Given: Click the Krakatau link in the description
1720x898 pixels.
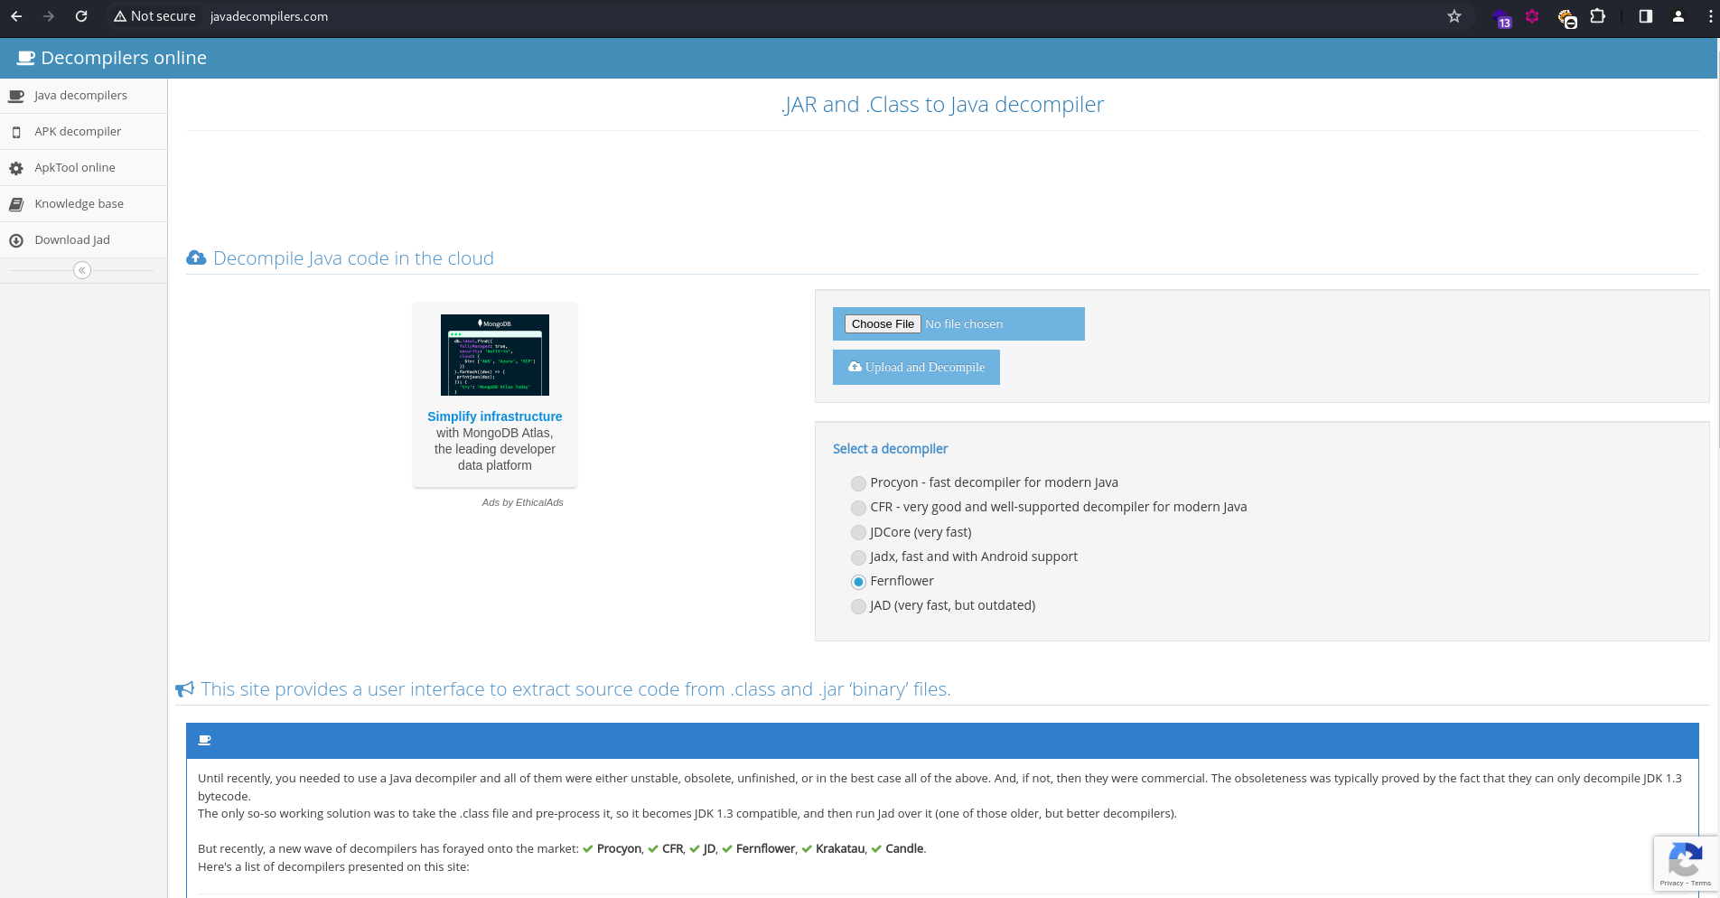Looking at the screenshot, I should 840,848.
